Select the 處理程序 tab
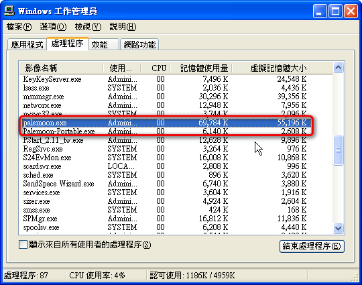This screenshot has width=362, height=285. (x=68, y=44)
